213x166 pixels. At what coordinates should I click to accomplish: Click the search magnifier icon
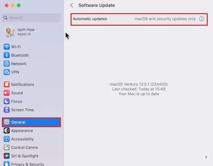click(x=5, y=18)
